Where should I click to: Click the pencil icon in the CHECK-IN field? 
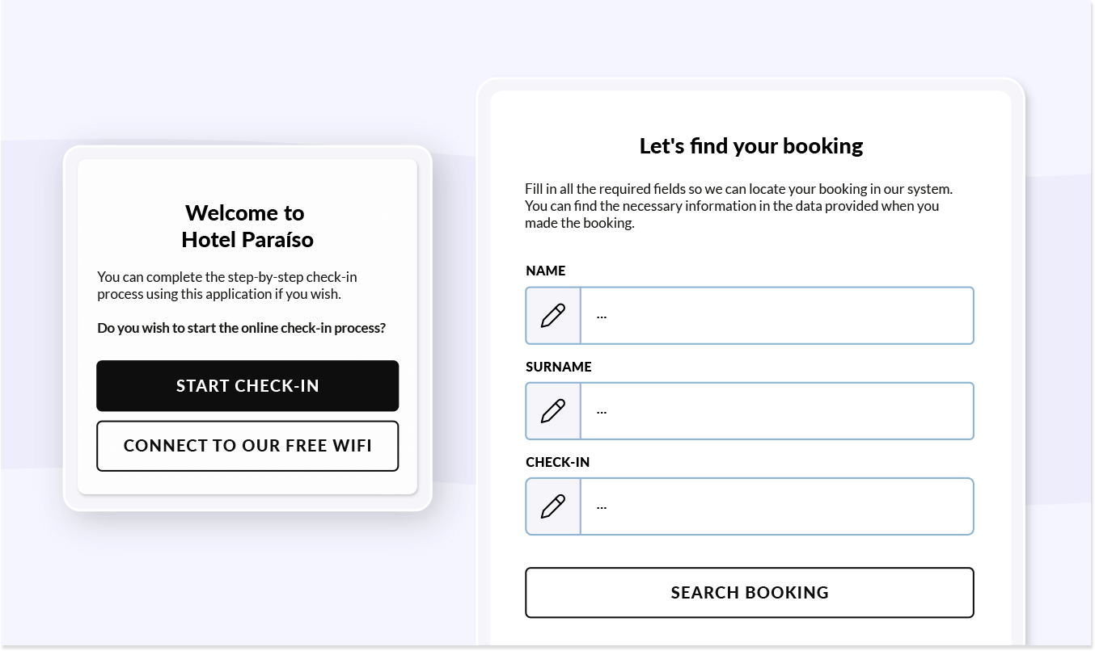tap(553, 506)
